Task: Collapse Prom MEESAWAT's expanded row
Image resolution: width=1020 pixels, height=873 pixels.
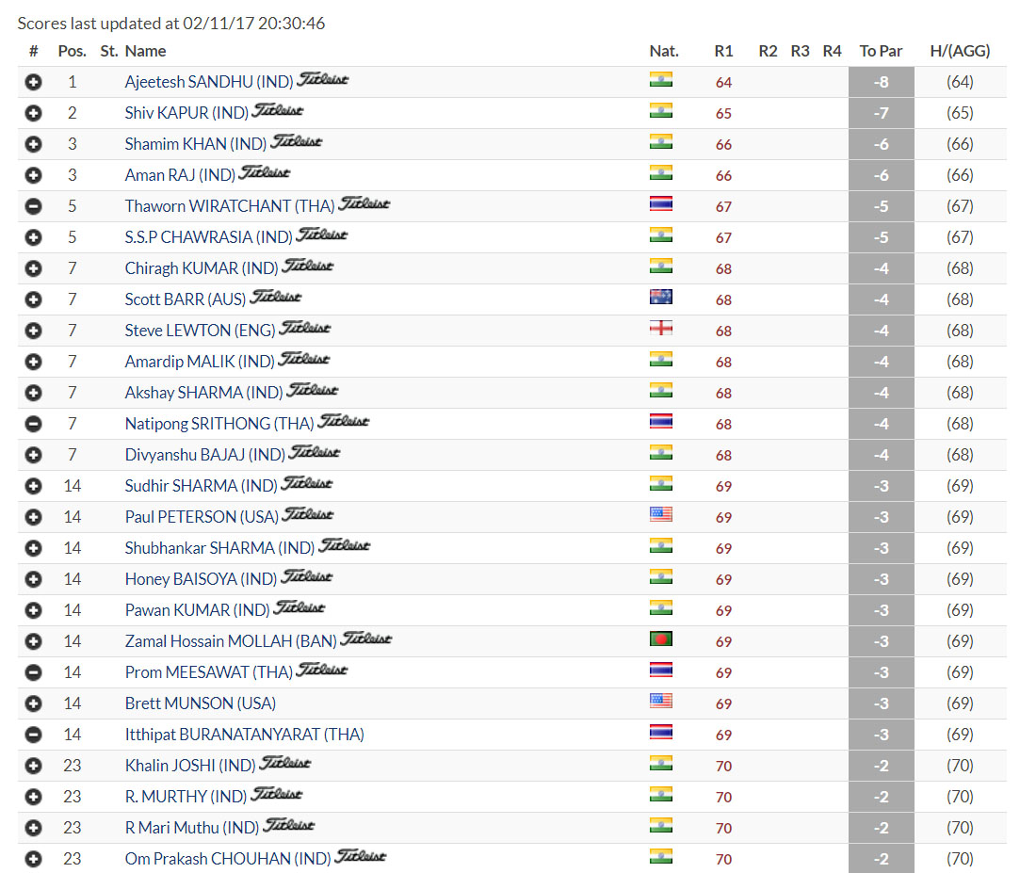Action: tap(33, 672)
